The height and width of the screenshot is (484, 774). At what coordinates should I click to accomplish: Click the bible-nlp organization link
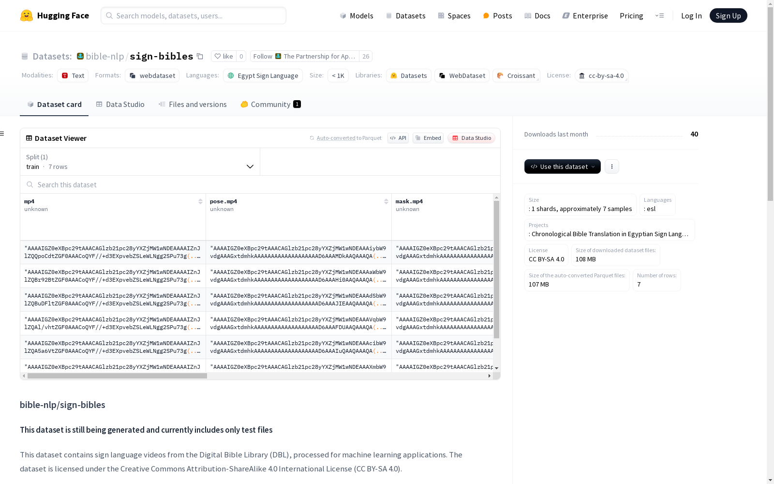[105, 56]
